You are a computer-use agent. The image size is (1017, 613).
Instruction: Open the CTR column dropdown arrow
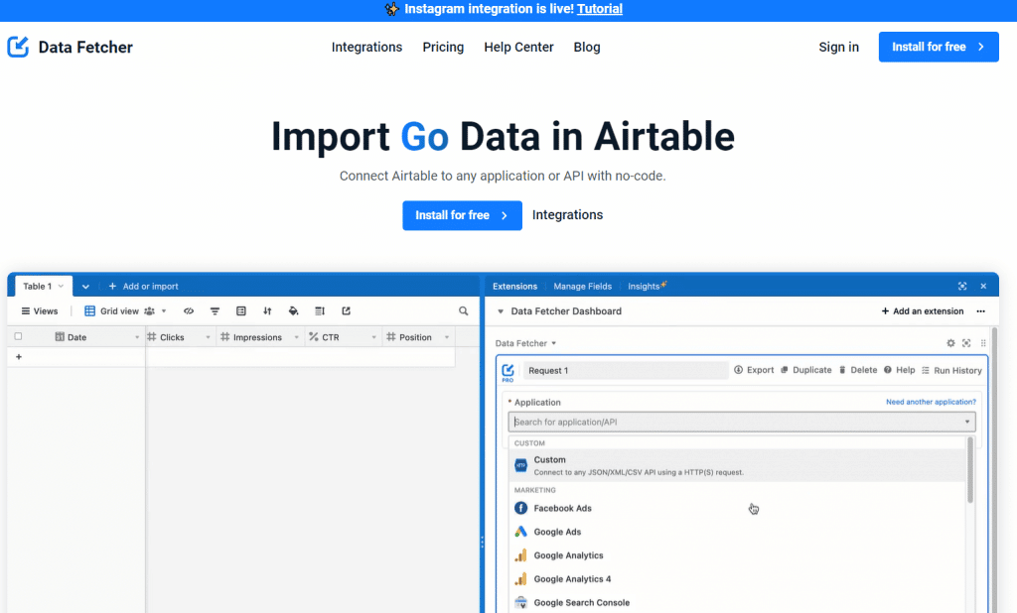click(x=374, y=337)
